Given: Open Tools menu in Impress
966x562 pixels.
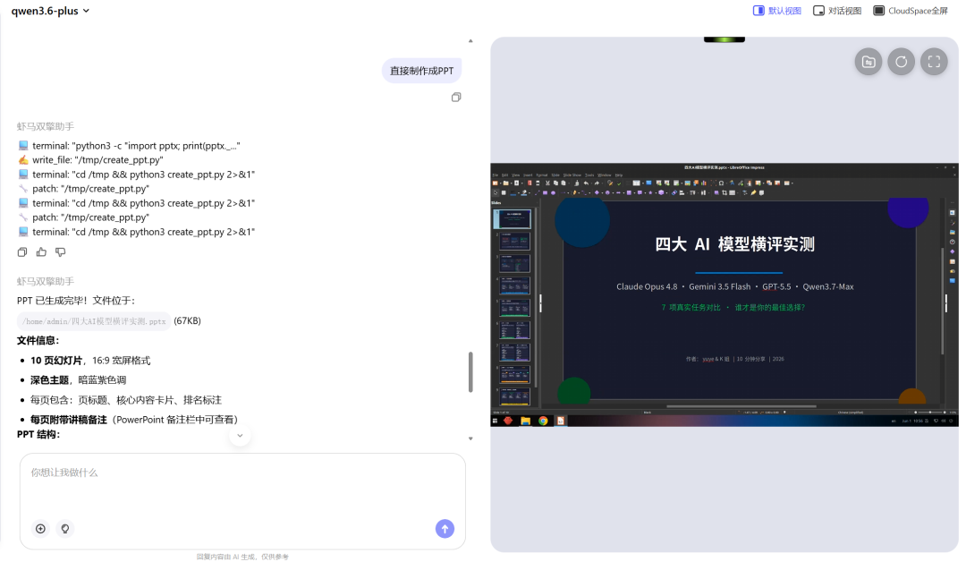Looking at the screenshot, I should click(x=589, y=175).
